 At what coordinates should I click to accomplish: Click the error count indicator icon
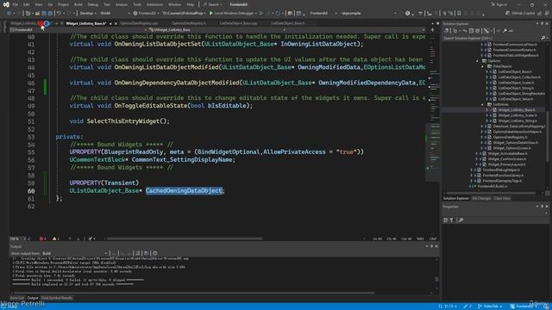(42, 239)
